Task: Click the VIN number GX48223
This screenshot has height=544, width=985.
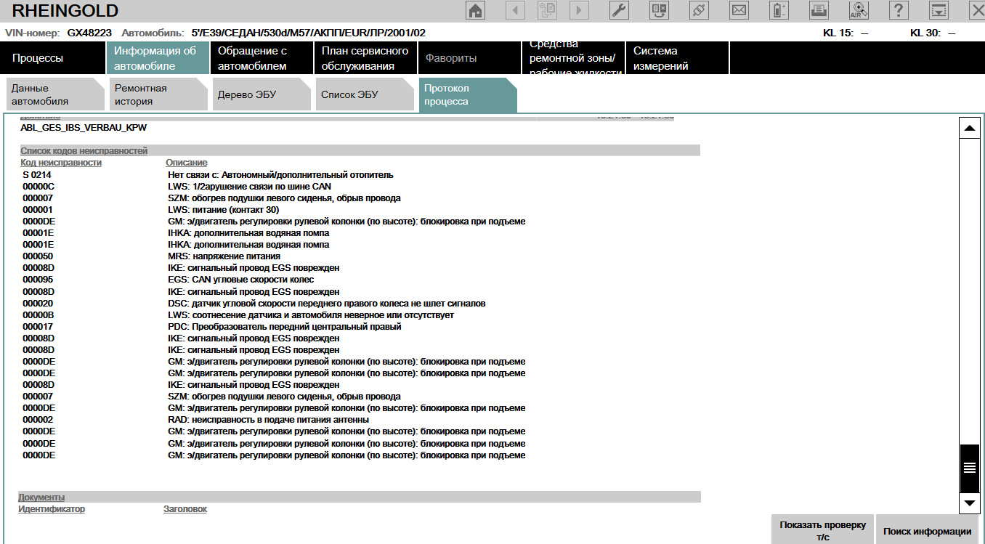Action: coord(89,33)
